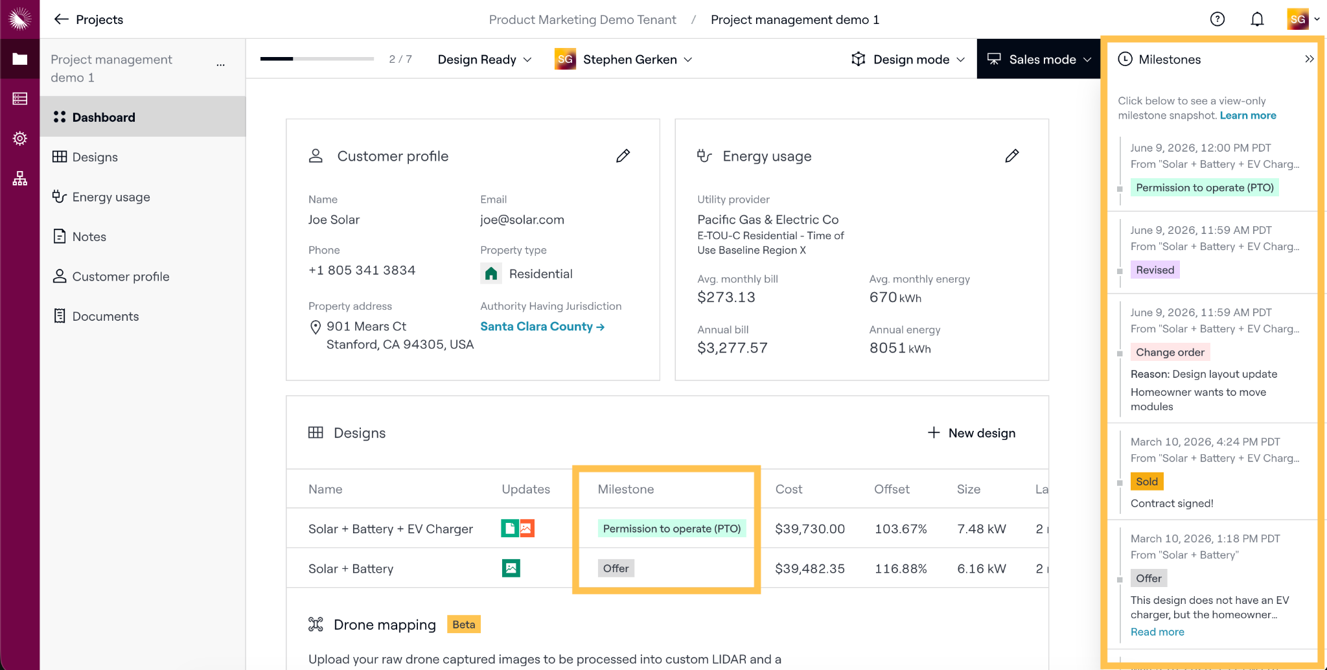Click the Product Marketing Demo Tenant breadcrumb
Screen dimensions: 1327x670
tap(583, 19)
